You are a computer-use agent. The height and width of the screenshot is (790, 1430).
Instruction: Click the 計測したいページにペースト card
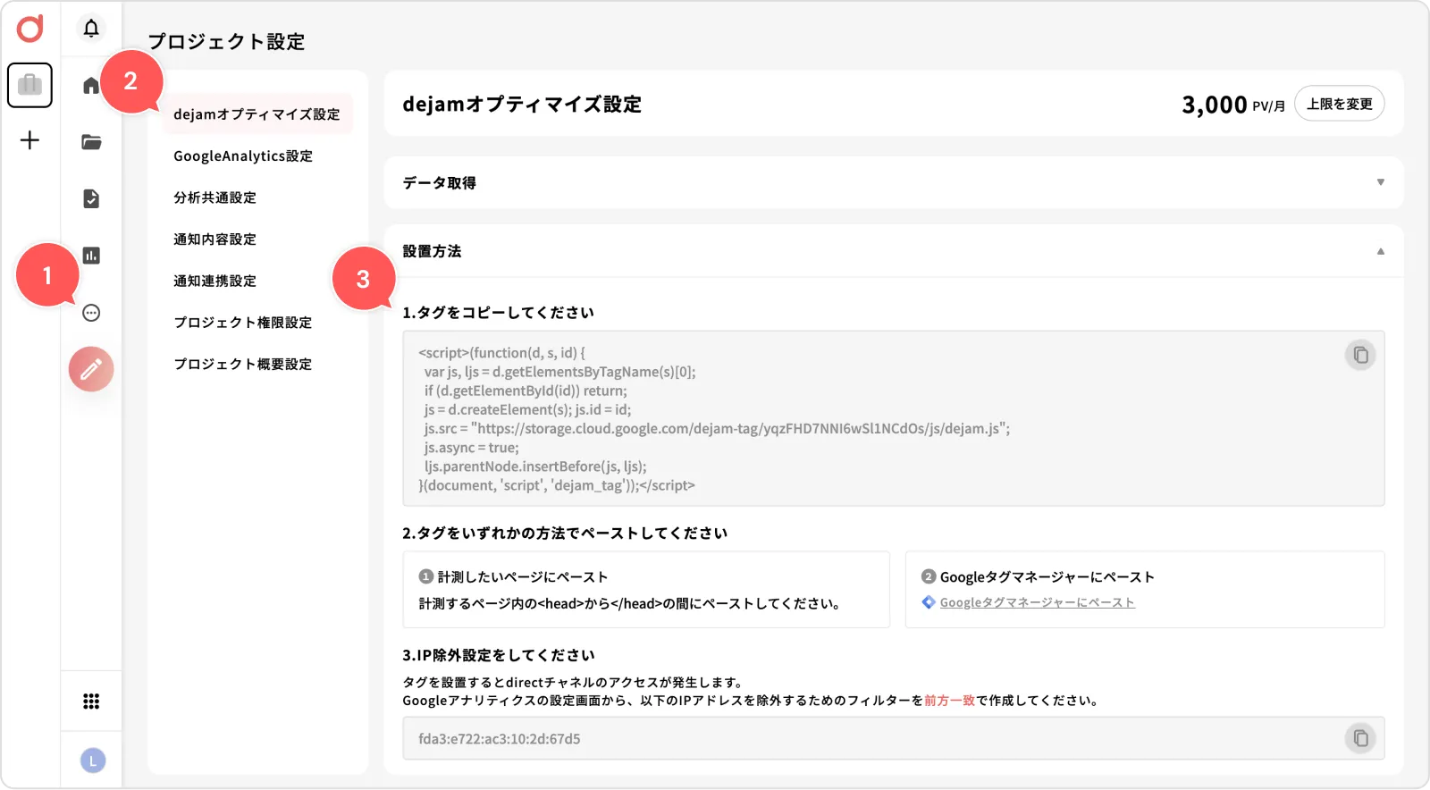[x=646, y=590]
